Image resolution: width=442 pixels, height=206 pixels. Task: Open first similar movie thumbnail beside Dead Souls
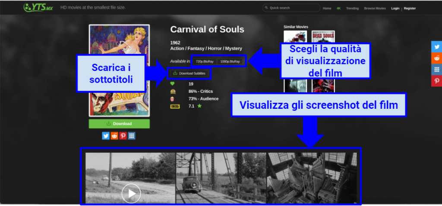[x=295, y=37]
